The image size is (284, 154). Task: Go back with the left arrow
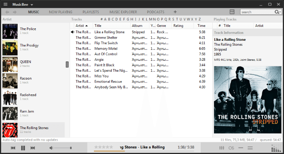click(x=7, y=12)
